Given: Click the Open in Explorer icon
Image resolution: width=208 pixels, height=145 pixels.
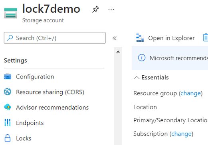Looking at the screenshot, I should click(140, 38).
